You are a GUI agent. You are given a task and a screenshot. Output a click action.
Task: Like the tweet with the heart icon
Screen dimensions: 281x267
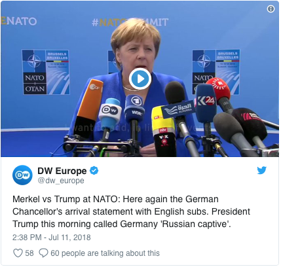click(x=18, y=253)
